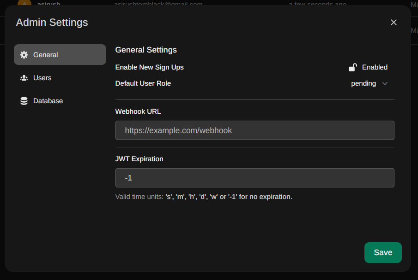Click the JWT Expiration input field
418x280 pixels.
pos(254,178)
